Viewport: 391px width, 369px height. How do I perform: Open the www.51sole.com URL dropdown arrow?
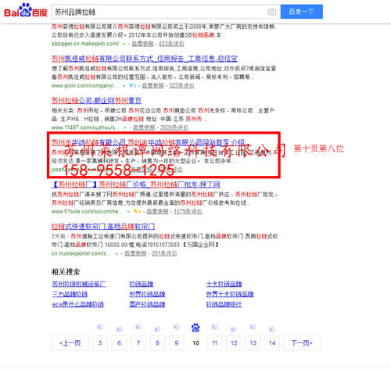click(128, 212)
